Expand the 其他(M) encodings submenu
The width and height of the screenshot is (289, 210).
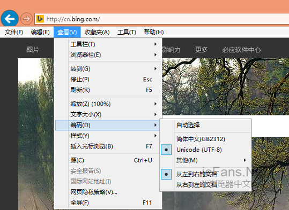(x=206, y=160)
